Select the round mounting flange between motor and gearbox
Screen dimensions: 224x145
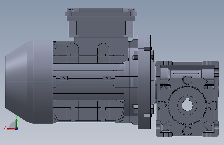tap(144, 82)
